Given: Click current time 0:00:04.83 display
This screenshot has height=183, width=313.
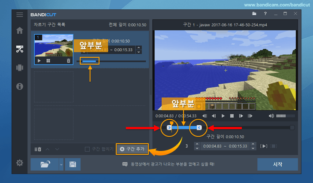Looking at the screenshot, I should 165,116.
